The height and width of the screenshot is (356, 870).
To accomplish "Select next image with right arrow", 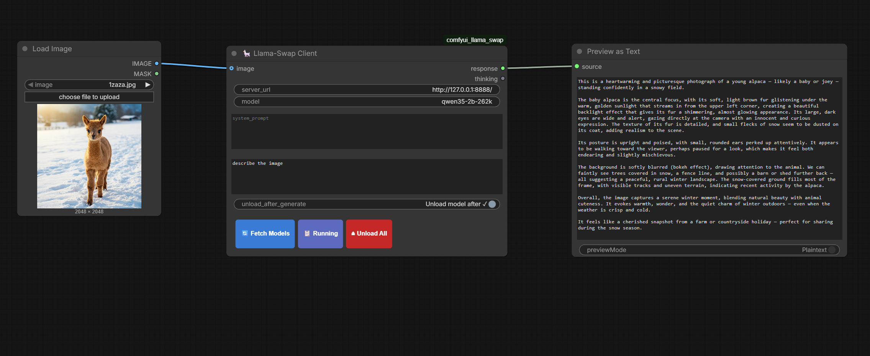I will pos(147,85).
